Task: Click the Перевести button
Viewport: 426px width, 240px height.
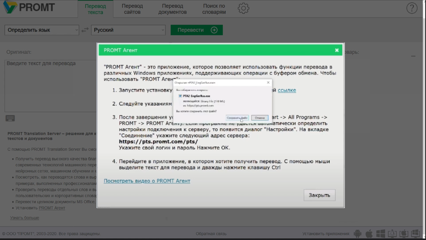Action: [x=197, y=30]
